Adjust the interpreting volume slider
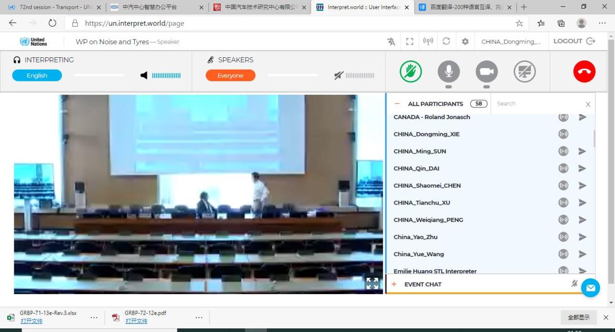615x332 pixels. (x=99, y=76)
